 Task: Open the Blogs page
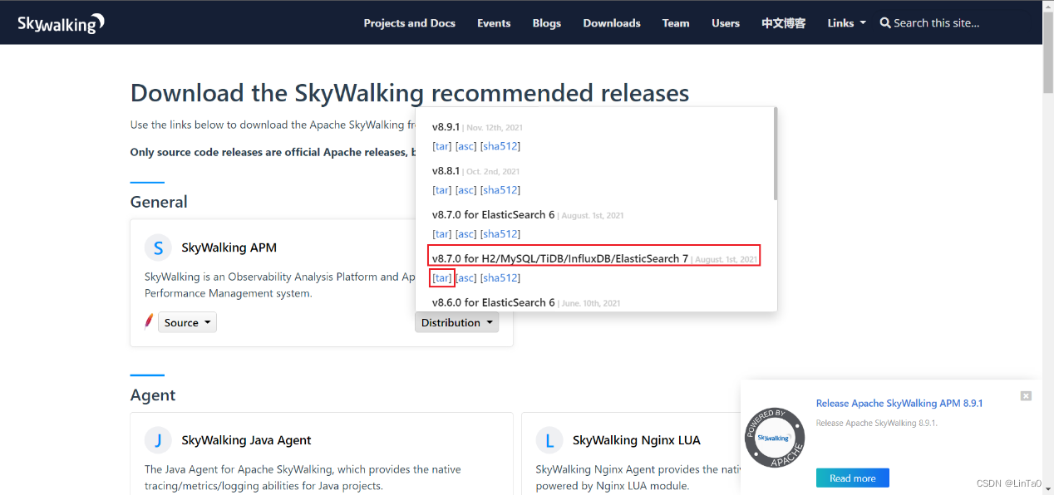click(x=547, y=23)
